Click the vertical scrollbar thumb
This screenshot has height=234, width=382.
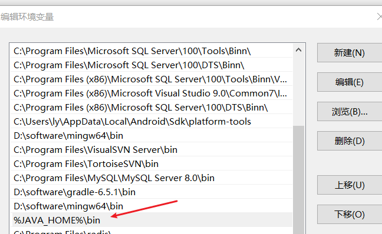click(298, 180)
